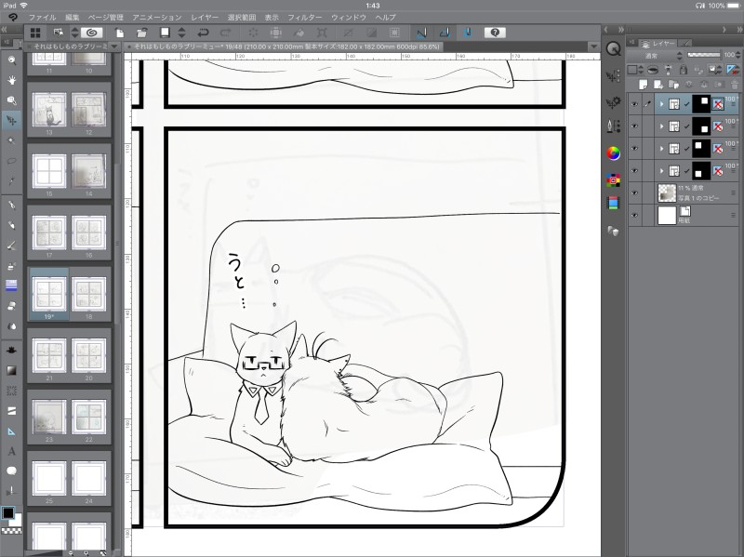Expand the second frame folder layer

[x=662, y=126]
